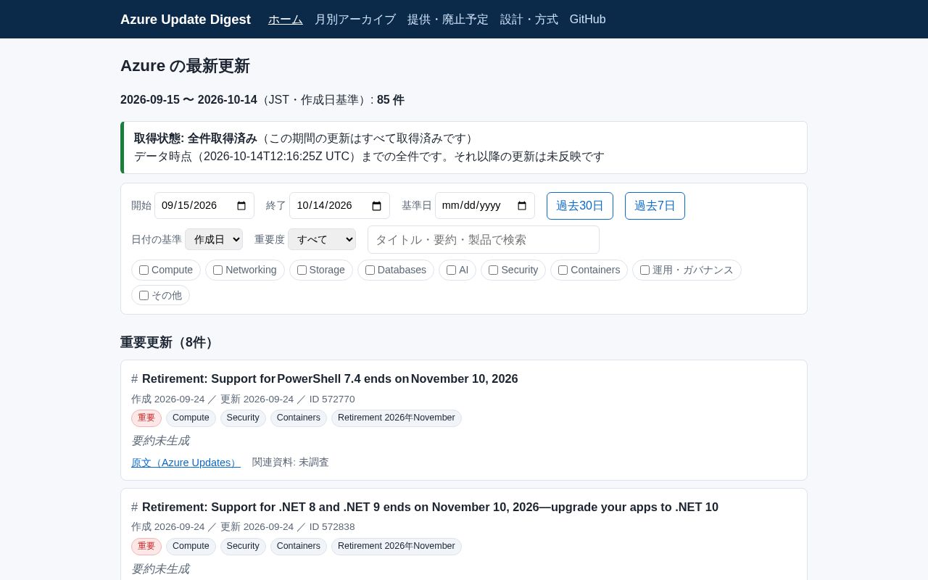Open the 重要度 dropdown

322,239
